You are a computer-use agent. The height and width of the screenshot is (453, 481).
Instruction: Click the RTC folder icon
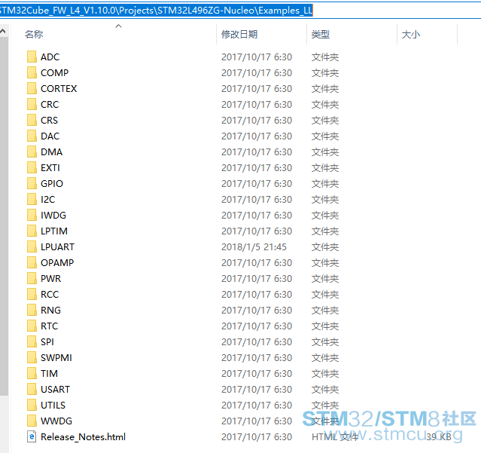point(32,326)
